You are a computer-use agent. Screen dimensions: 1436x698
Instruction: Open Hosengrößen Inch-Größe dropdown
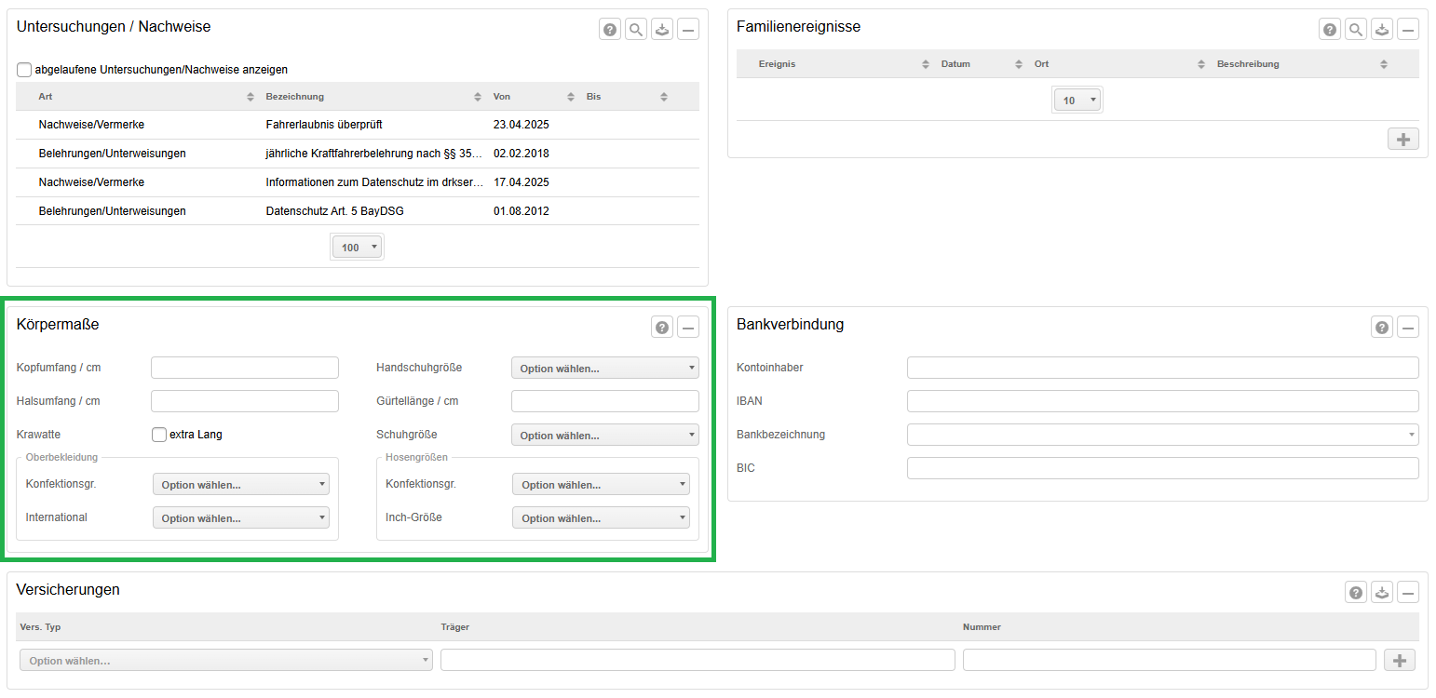(601, 518)
